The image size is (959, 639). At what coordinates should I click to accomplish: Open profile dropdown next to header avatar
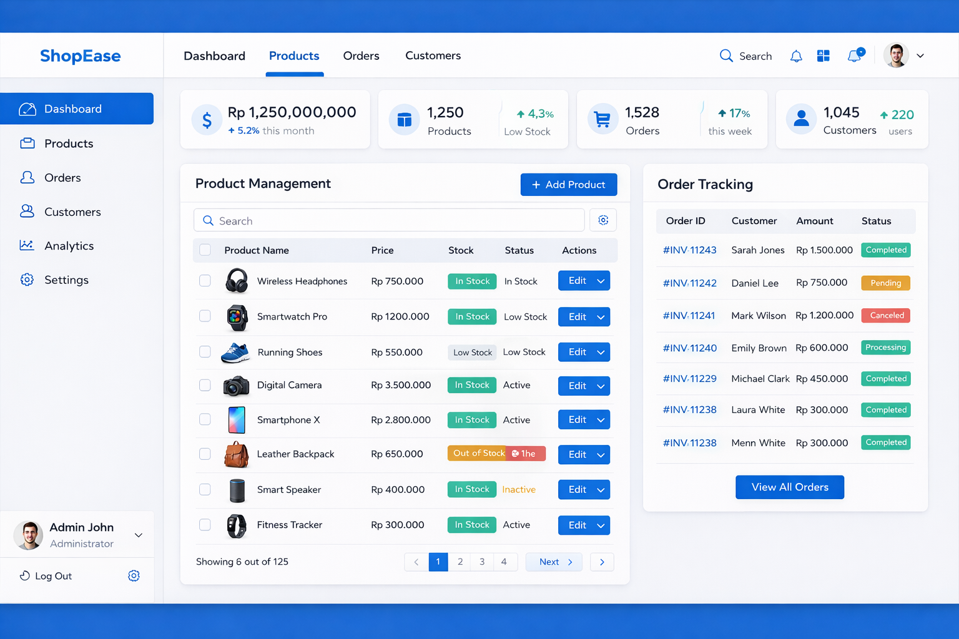point(920,56)
